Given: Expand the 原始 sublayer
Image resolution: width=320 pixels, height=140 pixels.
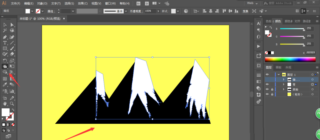Looking at the screenshot, I should [x=284, y=89].
